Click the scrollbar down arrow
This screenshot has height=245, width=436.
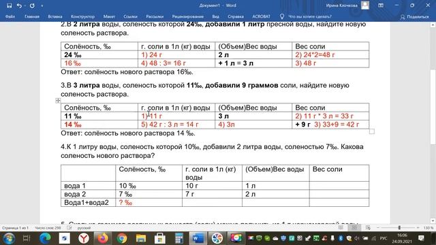tap(433, 220)
